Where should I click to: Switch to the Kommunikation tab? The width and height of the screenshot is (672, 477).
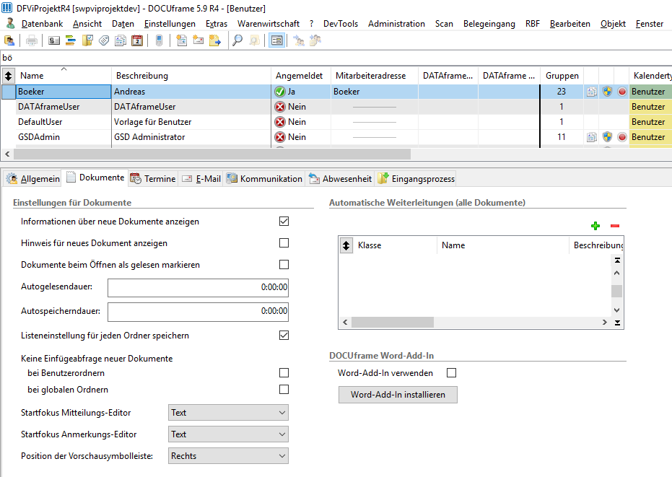264,179
